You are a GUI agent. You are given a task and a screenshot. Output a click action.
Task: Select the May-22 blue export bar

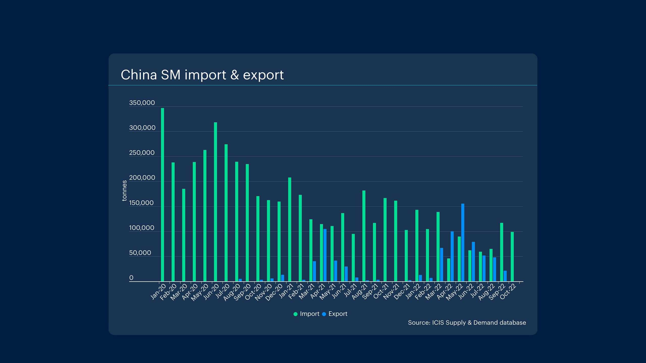pos(463,242)
